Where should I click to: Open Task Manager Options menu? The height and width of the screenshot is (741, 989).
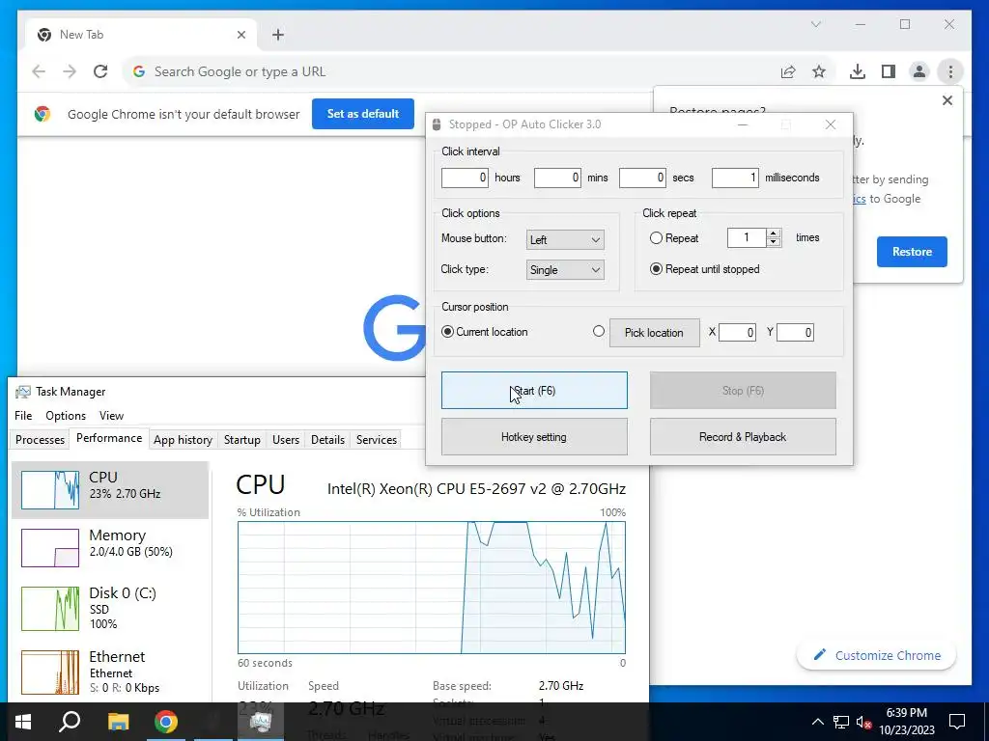pos(66,416)
